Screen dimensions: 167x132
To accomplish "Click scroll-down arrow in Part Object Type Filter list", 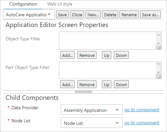I will 158,73.
